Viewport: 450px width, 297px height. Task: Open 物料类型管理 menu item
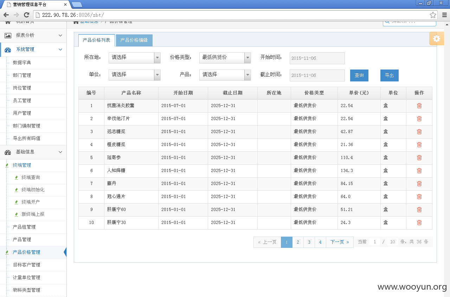[x=26, y=290]
